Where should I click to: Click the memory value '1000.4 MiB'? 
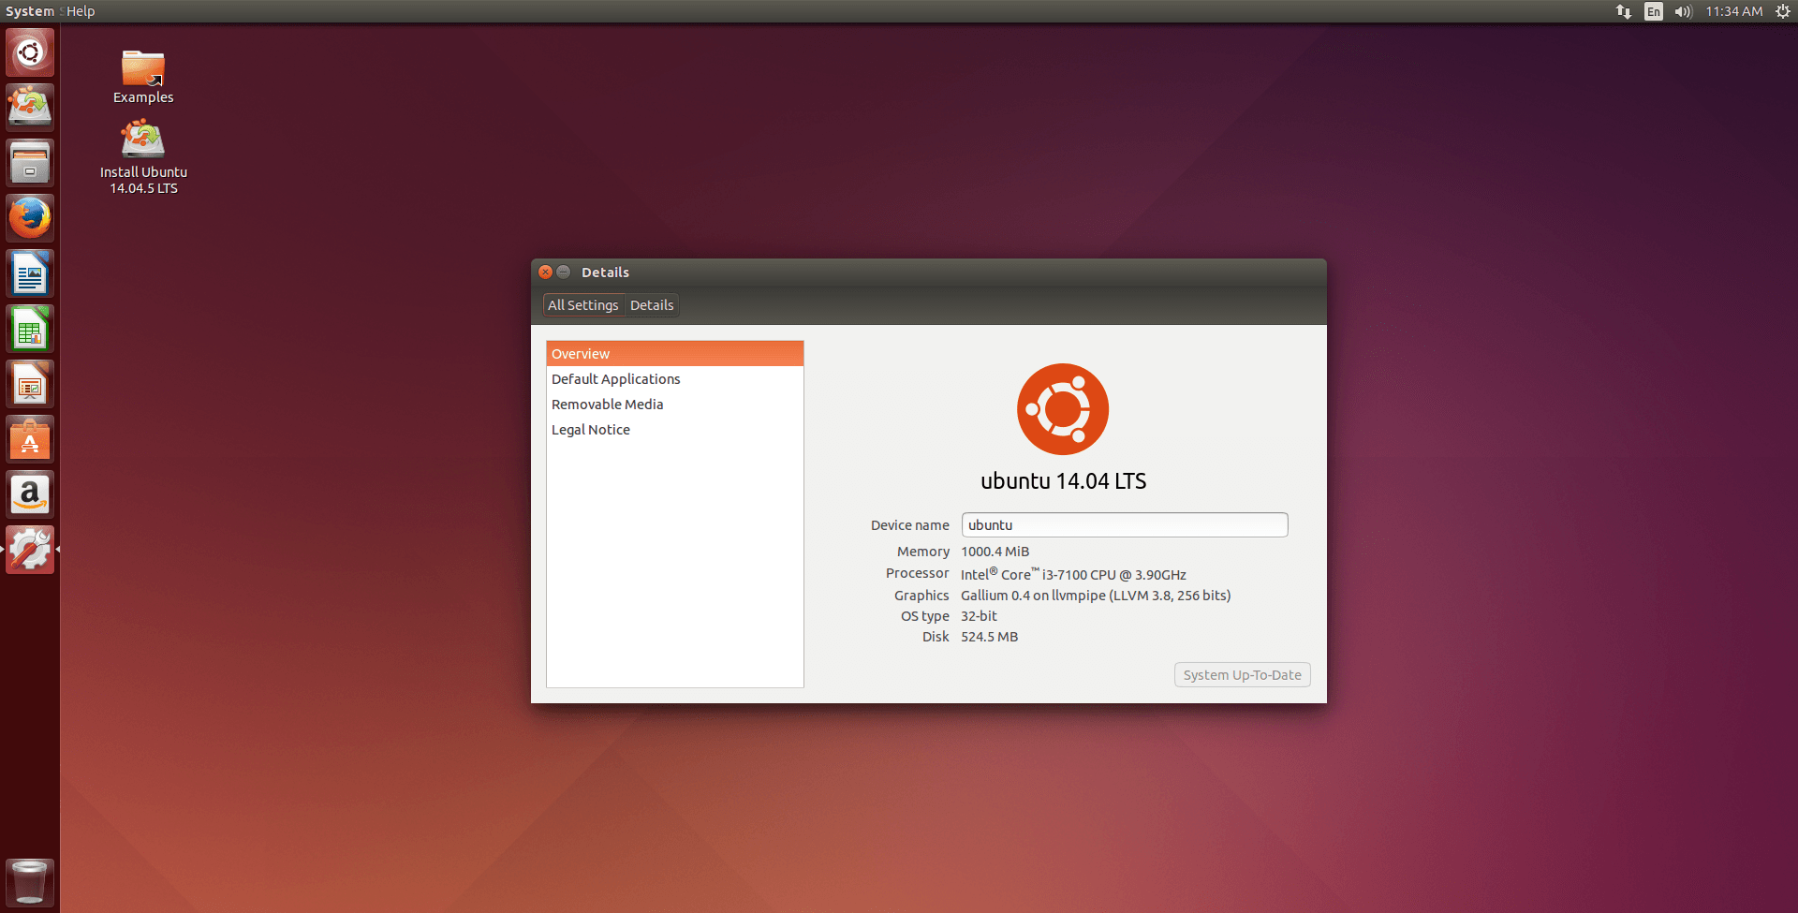tap(995, 552)
